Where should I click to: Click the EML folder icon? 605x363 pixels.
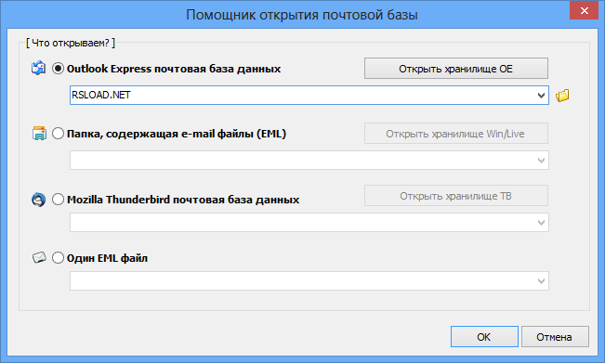39,134
